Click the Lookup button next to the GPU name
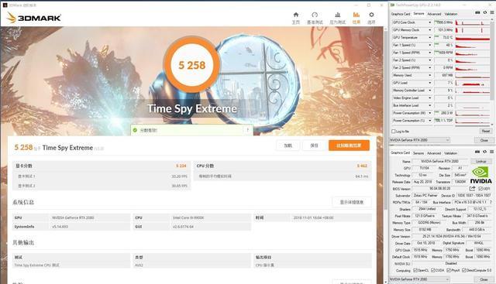 [480, 162]
